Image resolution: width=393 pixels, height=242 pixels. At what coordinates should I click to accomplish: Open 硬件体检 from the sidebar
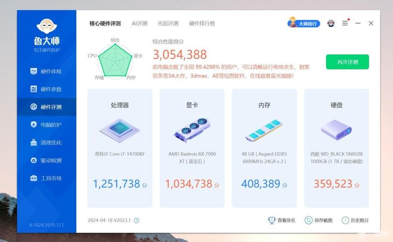click(46, 71)
